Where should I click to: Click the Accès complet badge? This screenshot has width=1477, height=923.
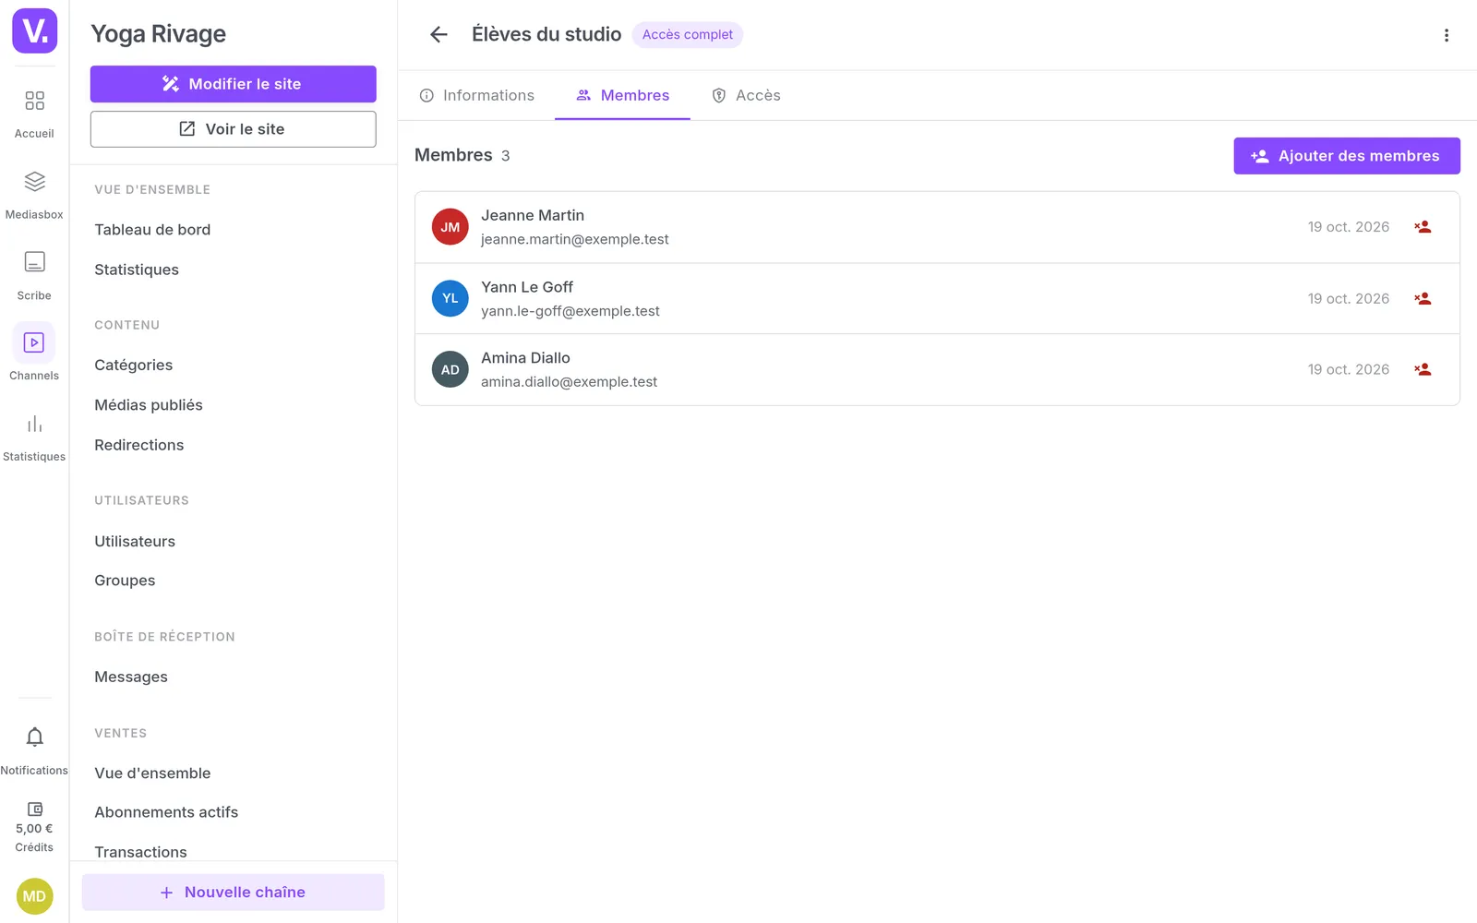click(688, 34)
